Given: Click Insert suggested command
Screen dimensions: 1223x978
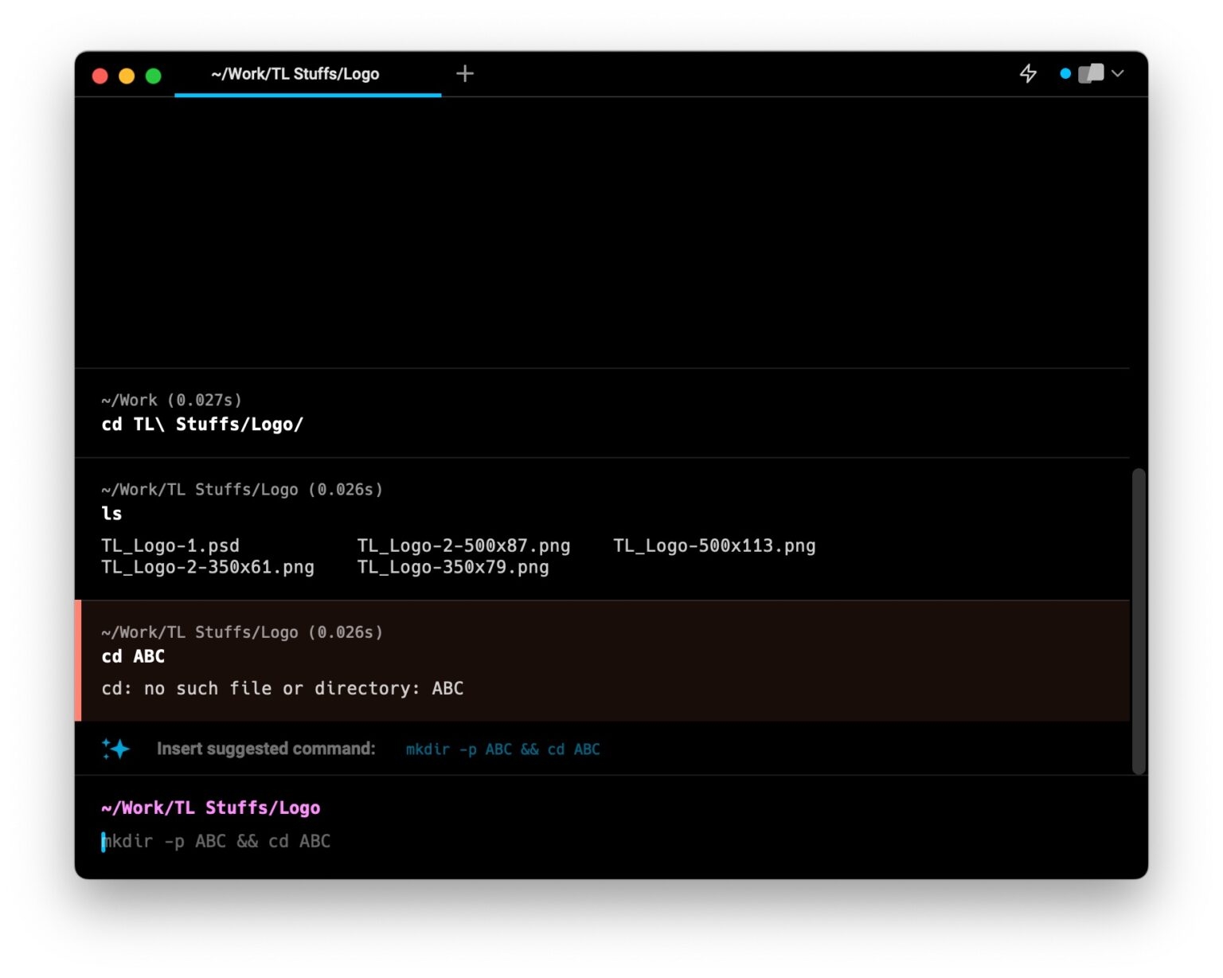Looking at the screenshot, I should coord(266,749).
